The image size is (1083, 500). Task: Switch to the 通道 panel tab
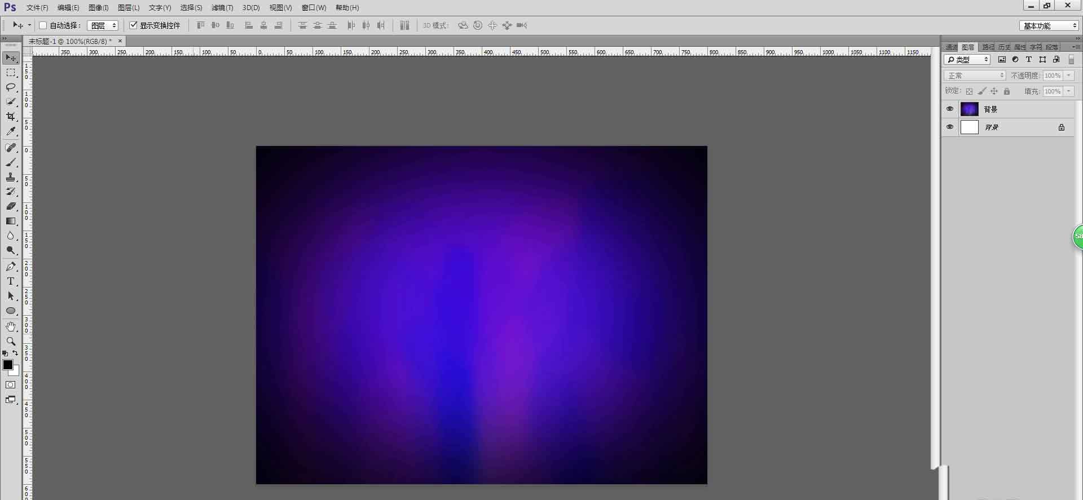click(952, 47)
